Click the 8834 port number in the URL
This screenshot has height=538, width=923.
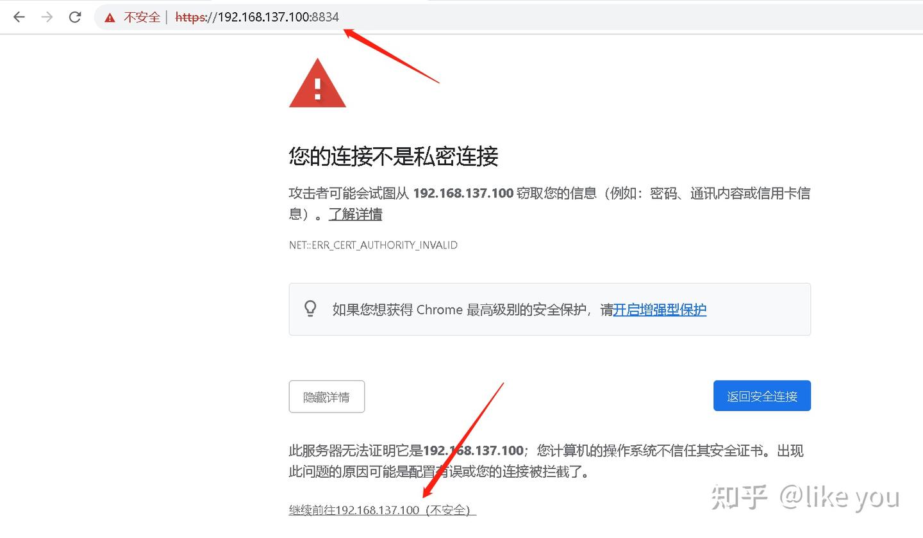[x=326, y=17]
